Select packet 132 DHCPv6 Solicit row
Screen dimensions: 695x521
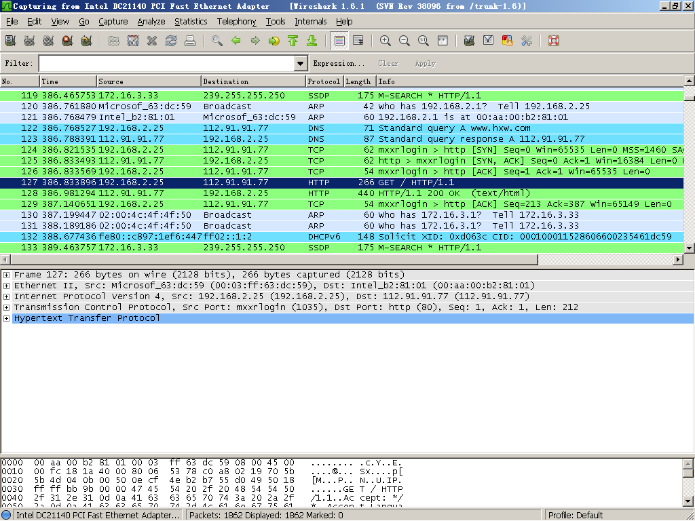click(x=342, y=237)
